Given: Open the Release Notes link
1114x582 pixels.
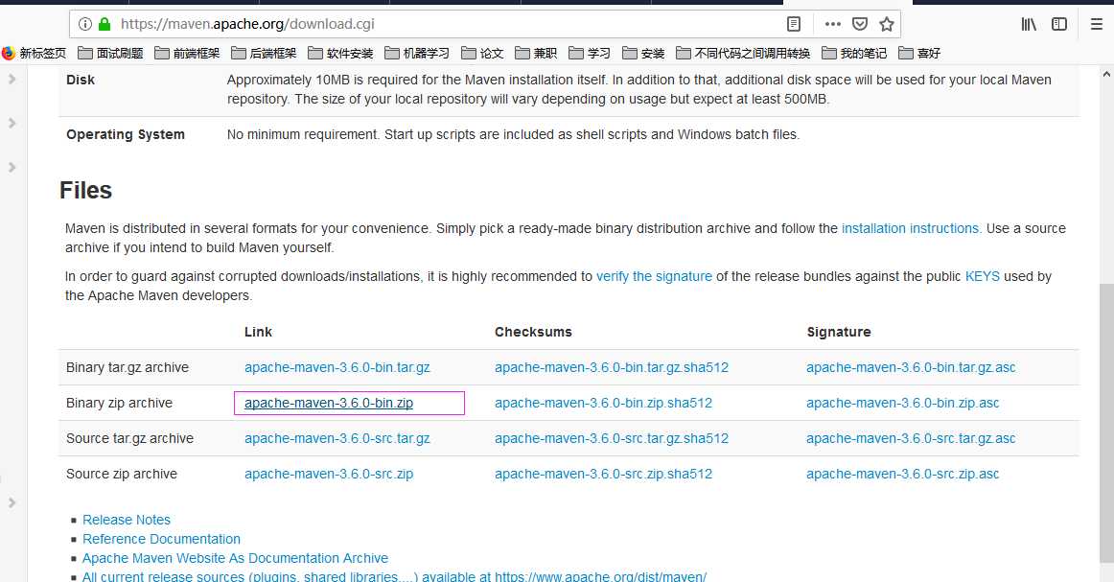Looking at the screenshot, I should point(127,521).
